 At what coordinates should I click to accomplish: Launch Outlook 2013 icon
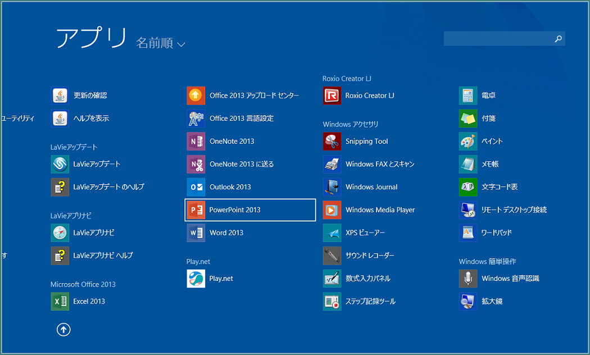pyautogui.click(x=196, y=187)
